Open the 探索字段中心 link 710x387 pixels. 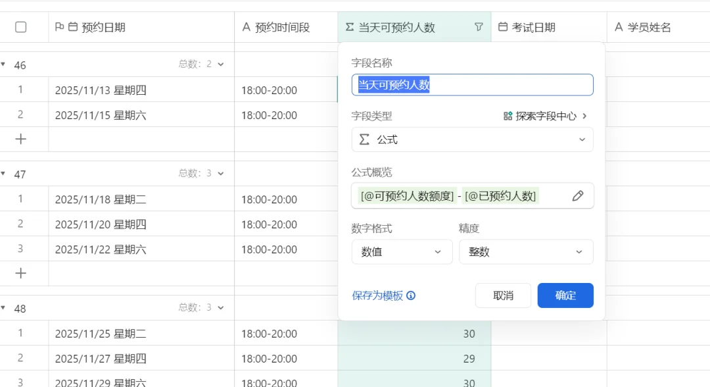tap(546, 116)
